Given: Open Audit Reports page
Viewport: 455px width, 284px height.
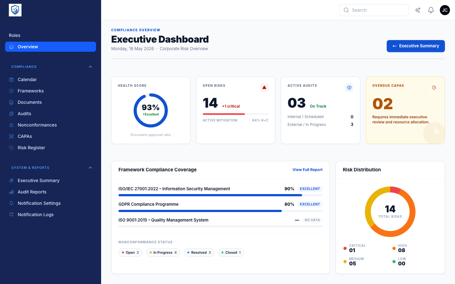Looking at the screenshot, I should [x=51, y=192].
